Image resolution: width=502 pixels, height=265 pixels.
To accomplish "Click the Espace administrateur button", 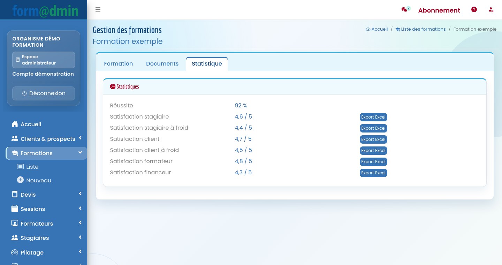I will tap(44, 60).
